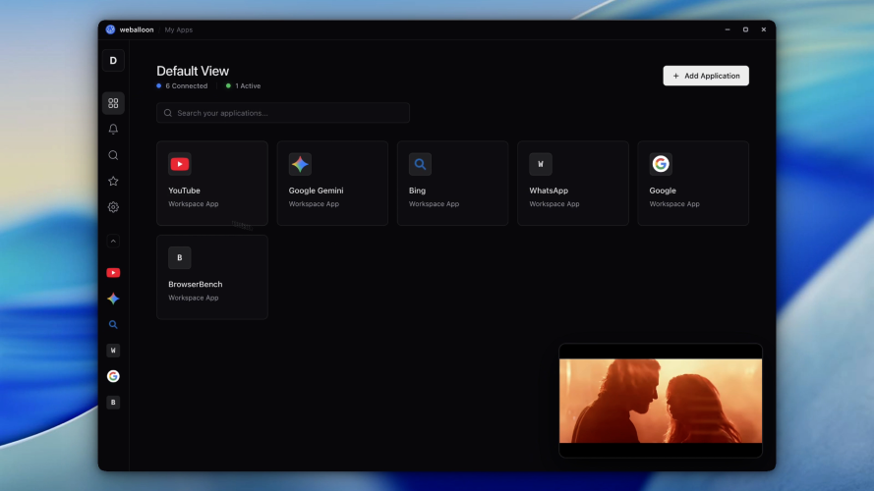
Task: Focus the Search your applications field
Action: pos(283,113)
